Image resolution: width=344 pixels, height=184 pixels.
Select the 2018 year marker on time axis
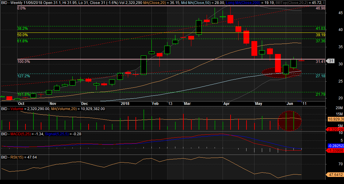(x=125, y=104)
